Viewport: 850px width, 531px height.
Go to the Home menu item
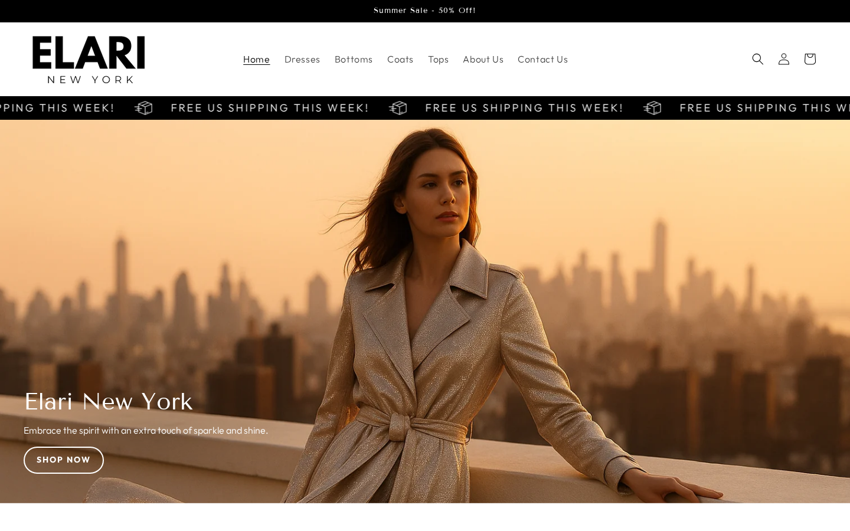[x=256, y=59]
